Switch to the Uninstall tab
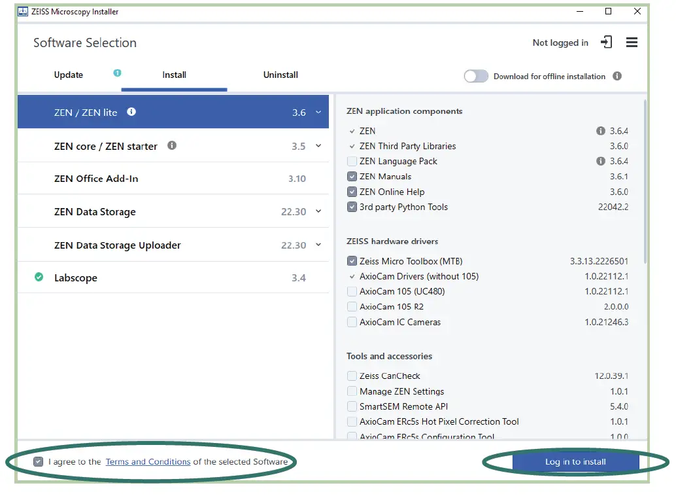 pos(280,75)
